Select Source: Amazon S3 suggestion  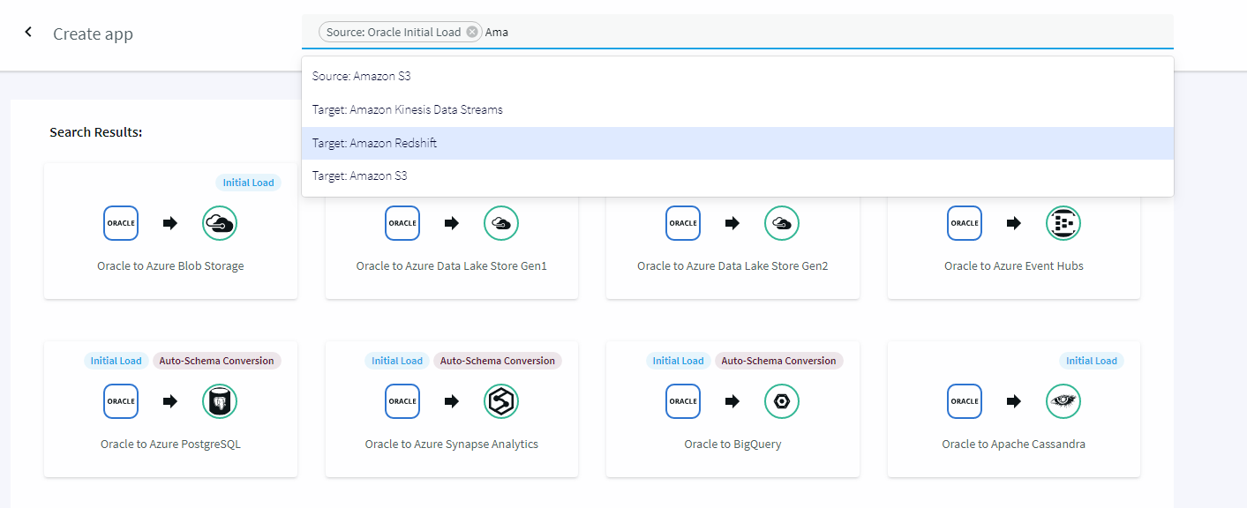tap(738, 76)
